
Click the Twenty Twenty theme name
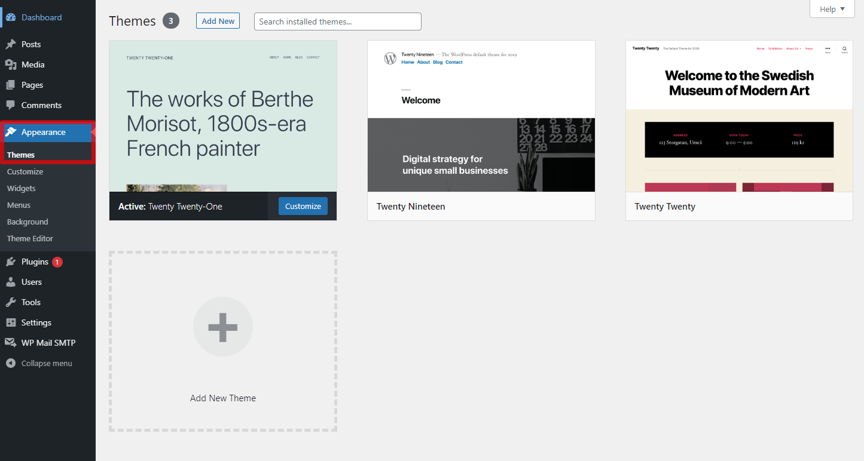(x=665, y=207)
